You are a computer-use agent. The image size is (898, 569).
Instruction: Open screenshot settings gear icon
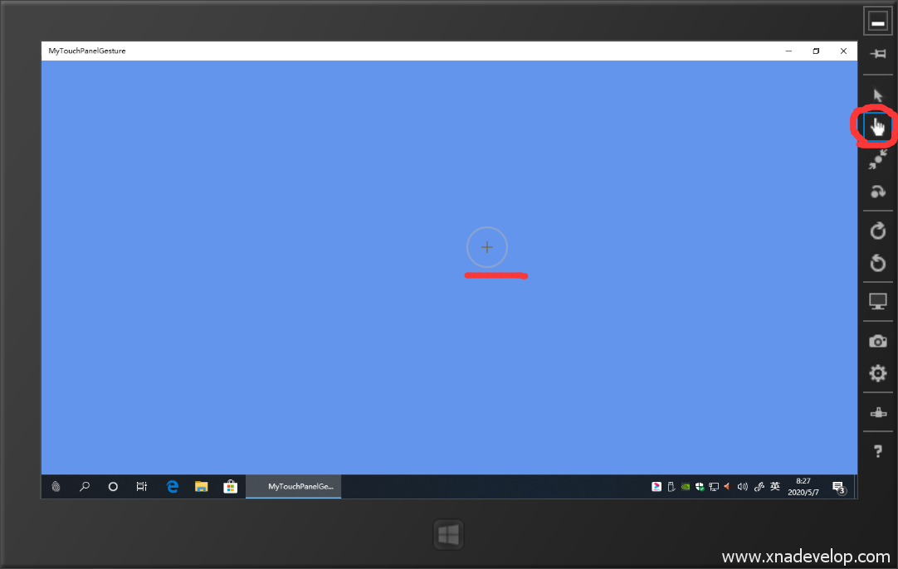point(878,373)
